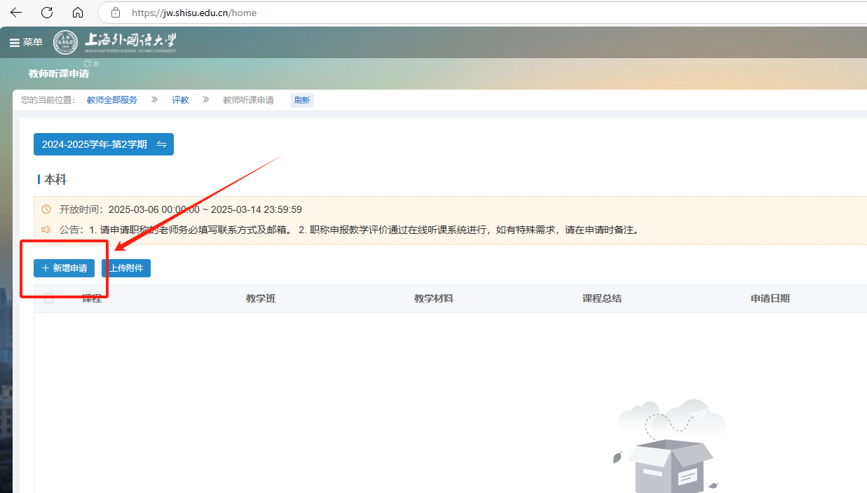Close the 教师听课申请 tab with x icon
This screenshot has height=493, width=867.
[97, 64]
